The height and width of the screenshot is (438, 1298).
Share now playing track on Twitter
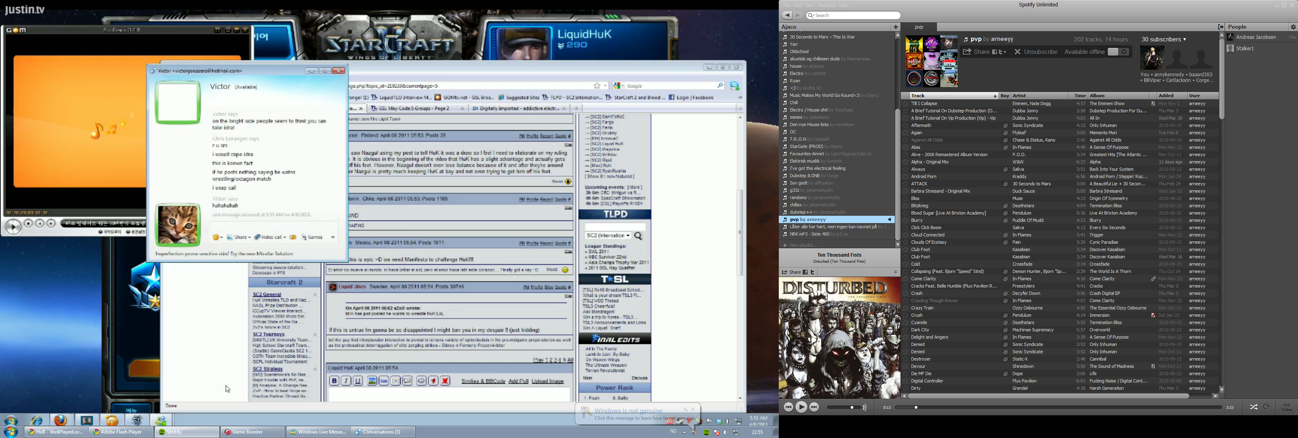click(x=813, y=272)
